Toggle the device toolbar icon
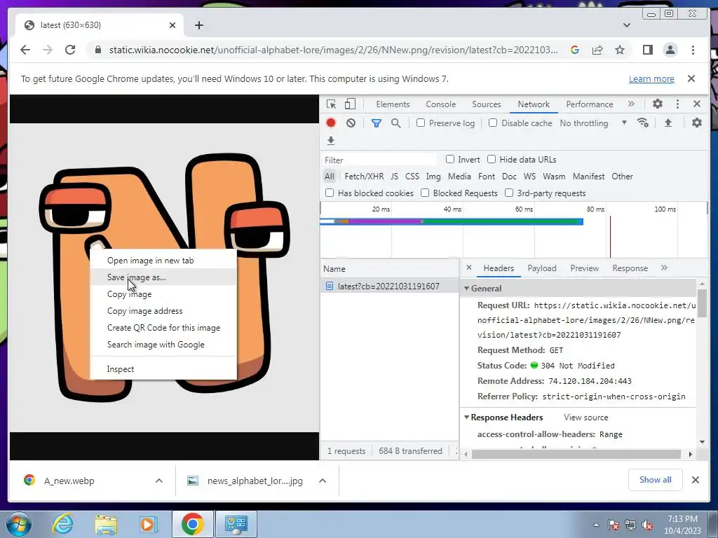This screenshot has height=538, width=718. [350, 104]
